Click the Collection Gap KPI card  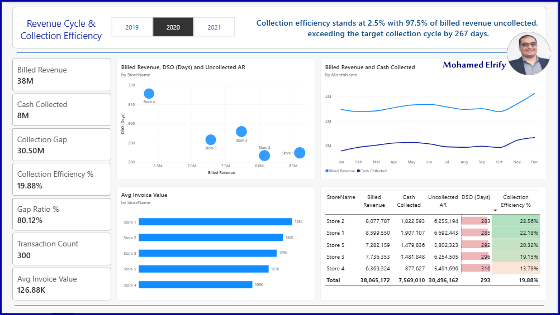62,144
